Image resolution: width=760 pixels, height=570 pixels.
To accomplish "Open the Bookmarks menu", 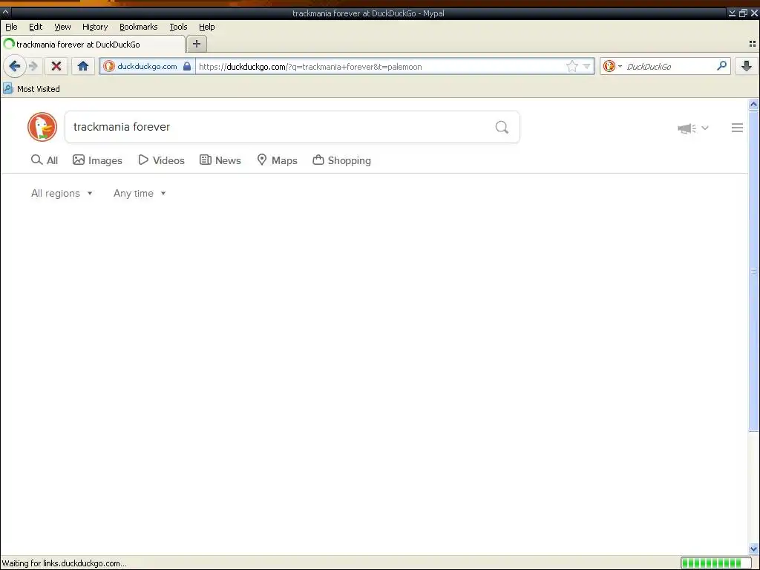I will pos(139,27).
